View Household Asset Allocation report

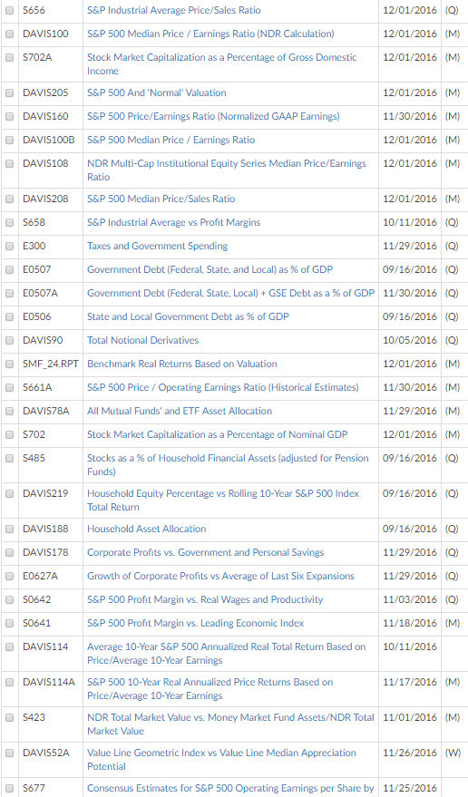pyautogui.click(x=147, y=529)
